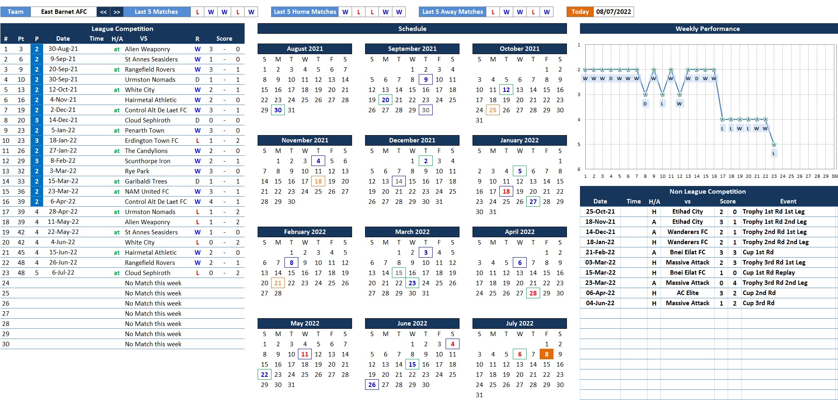The width and height of the screenshot is (838, 400).
Task: Select highlighted 8 in July 2022 calendar
Action: pos(546,354)
